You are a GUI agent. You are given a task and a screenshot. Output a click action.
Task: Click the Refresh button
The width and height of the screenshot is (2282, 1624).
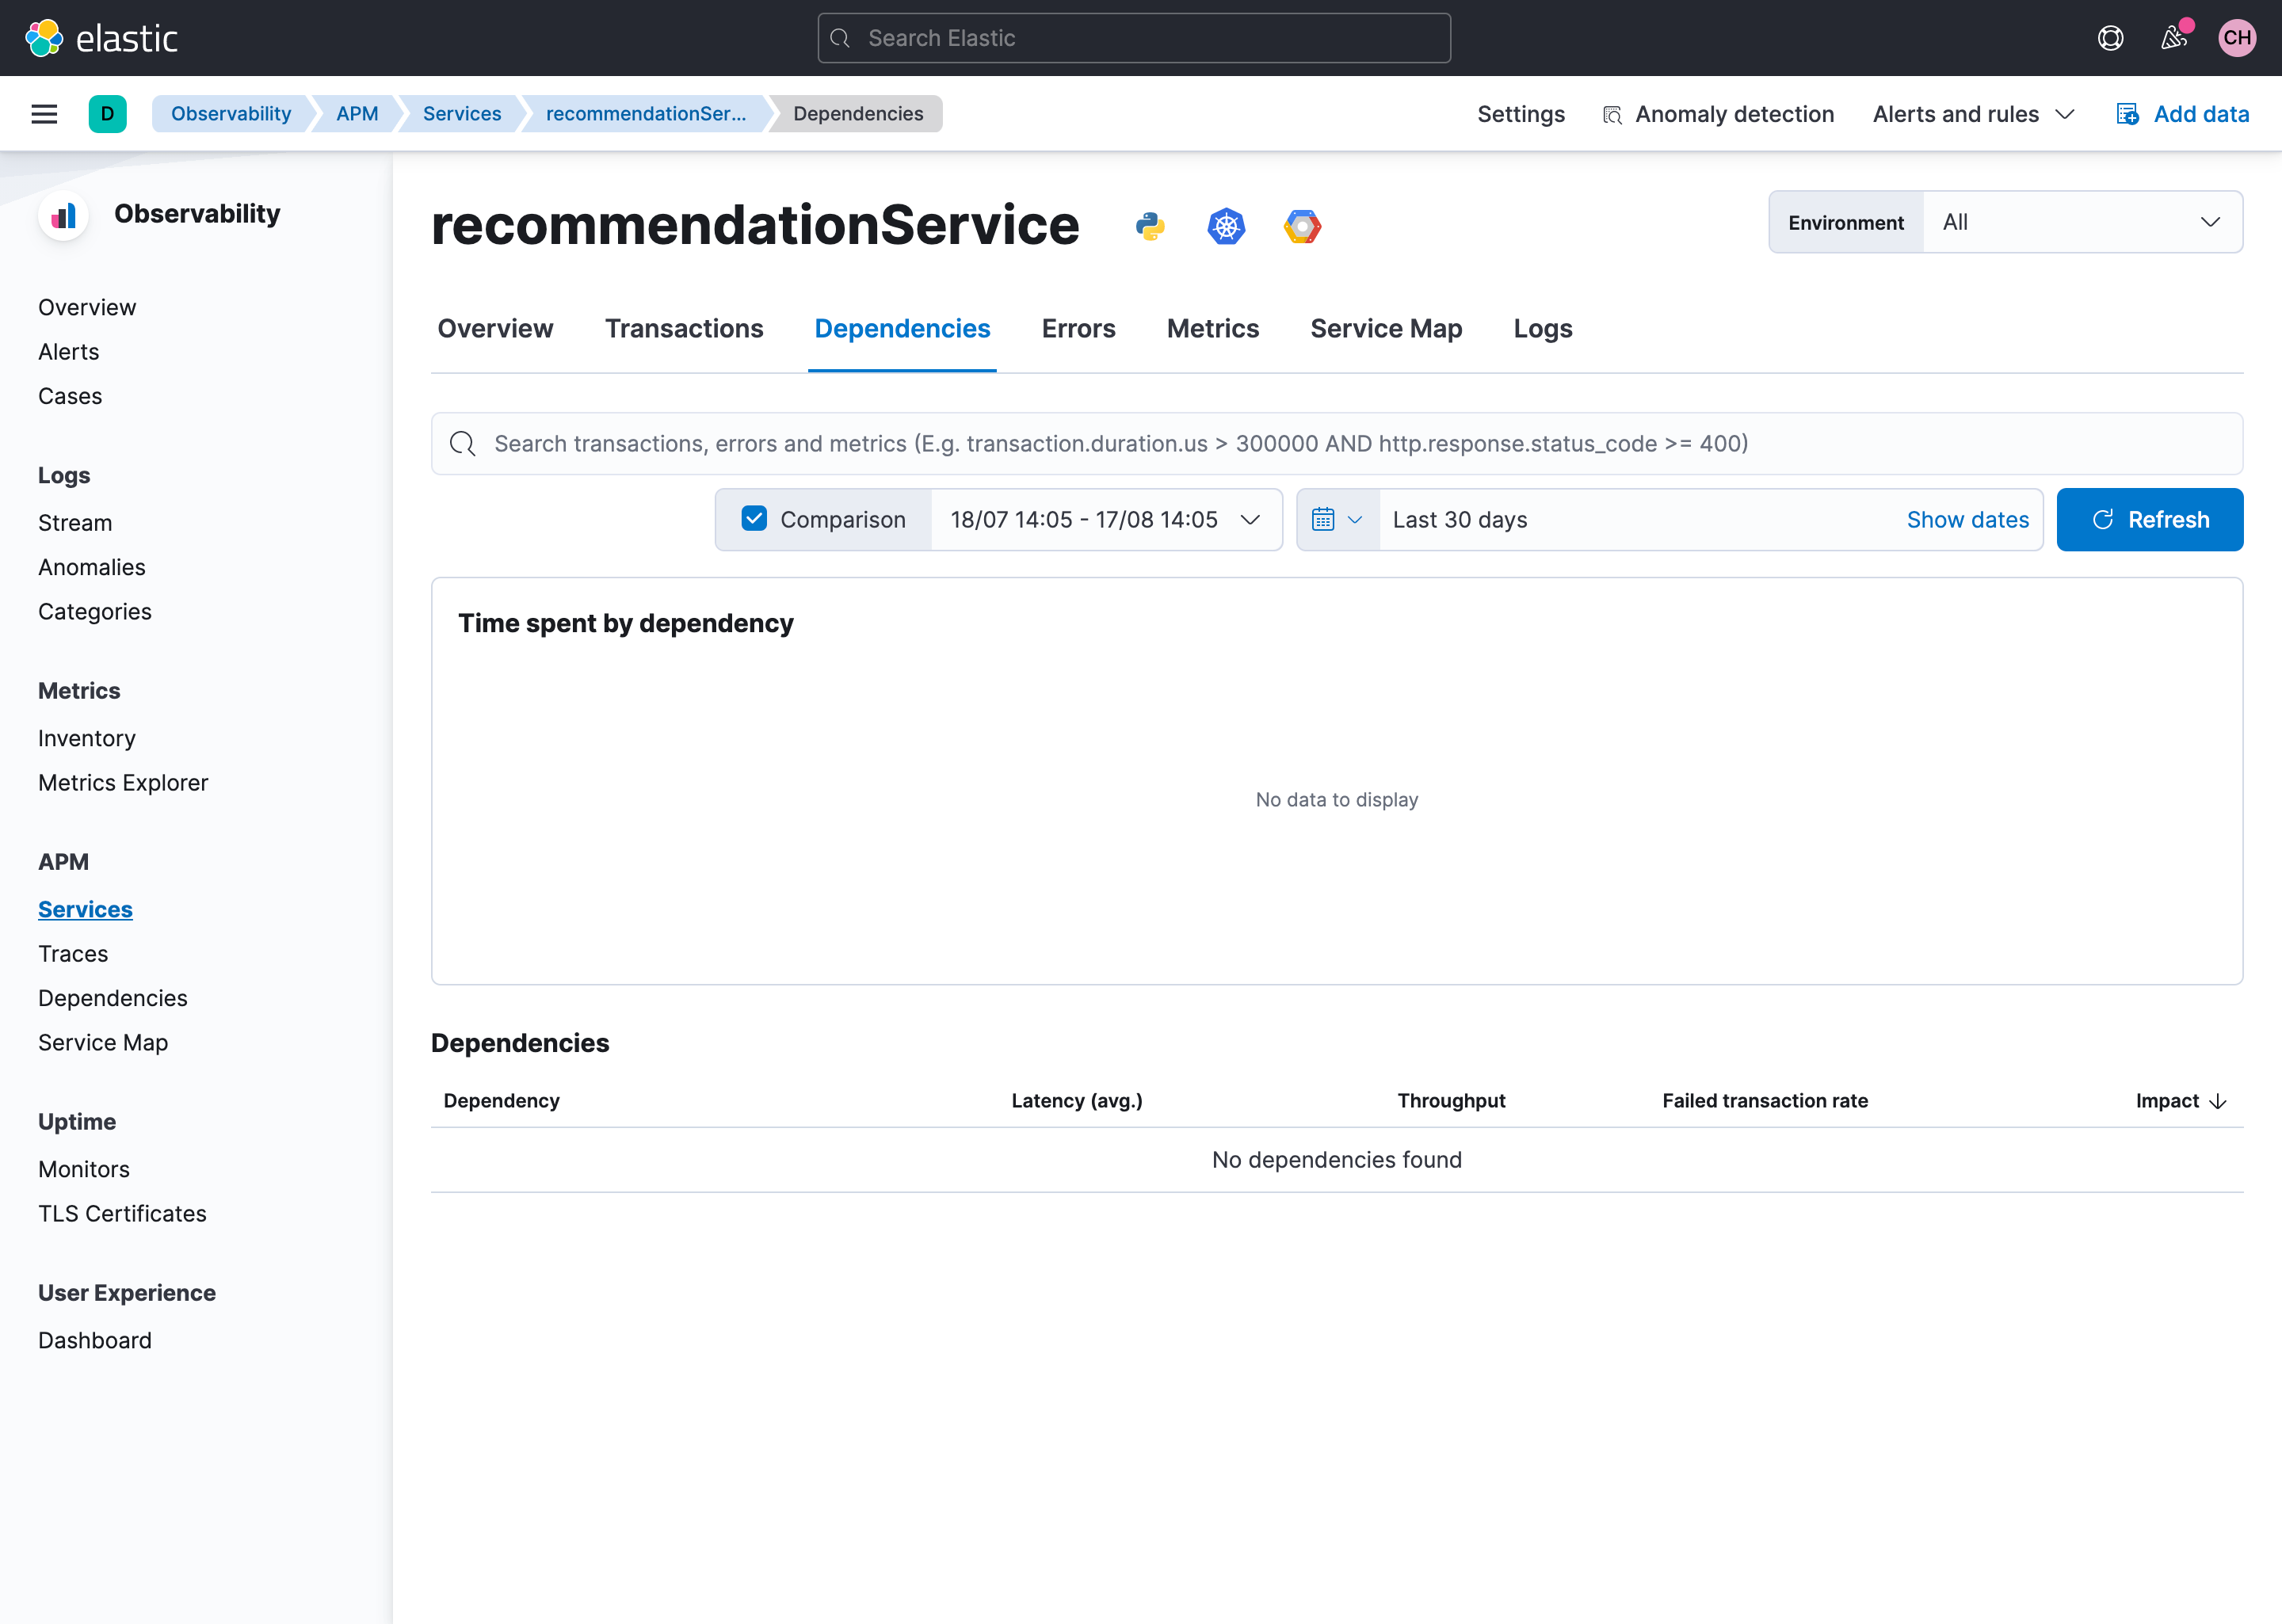(2150, 519)
